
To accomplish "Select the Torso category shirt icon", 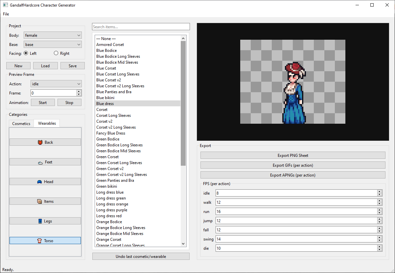I will (39, 241).
